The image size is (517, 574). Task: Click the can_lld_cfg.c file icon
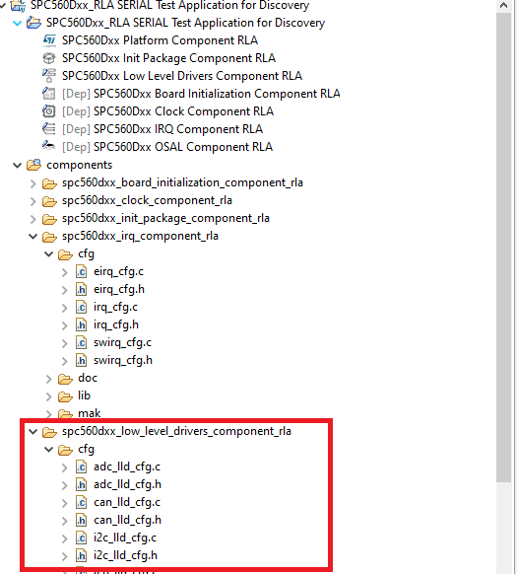[x=81, y=502]
